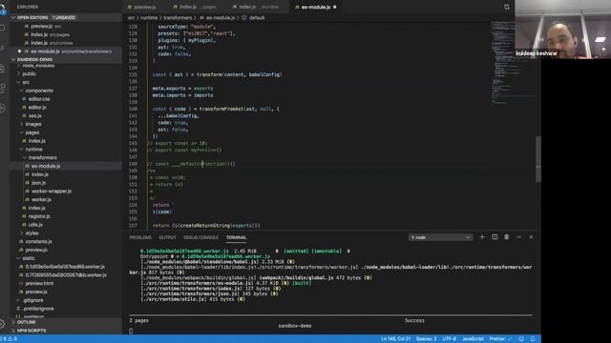Open worker.js in transformers folder

pos(41,199)
